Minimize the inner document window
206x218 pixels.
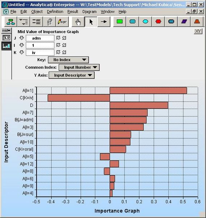(188, 12)
